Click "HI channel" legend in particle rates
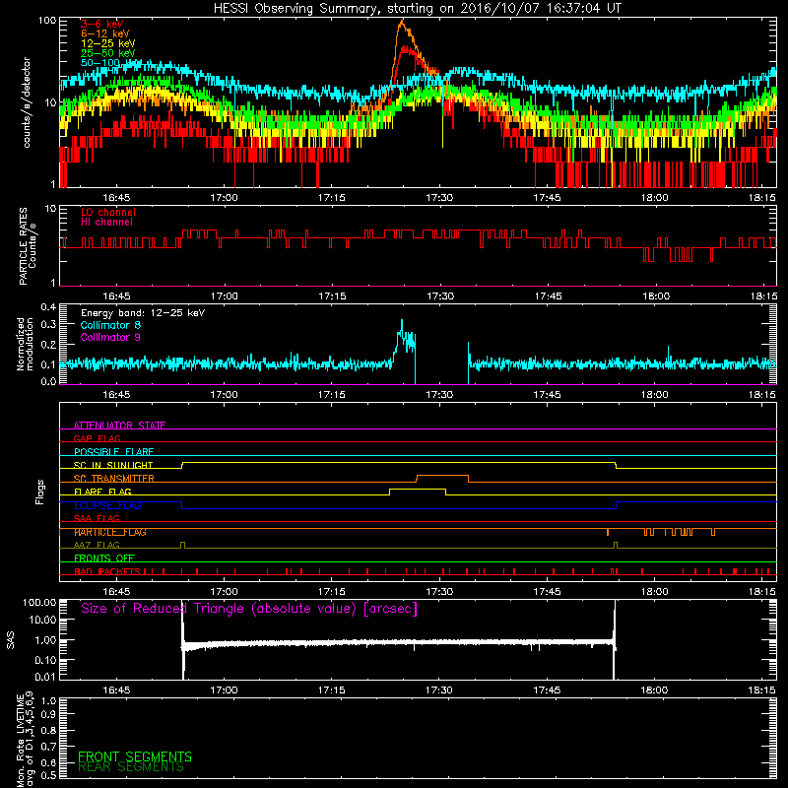 tap(107, 223)
